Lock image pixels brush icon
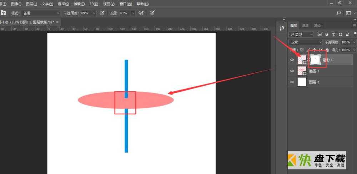The height and width of the screenshot is (174, 357). [308, 50]
